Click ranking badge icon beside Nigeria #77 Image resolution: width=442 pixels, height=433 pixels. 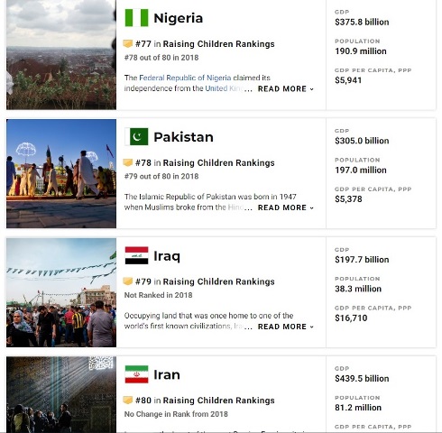pos(128,44)
